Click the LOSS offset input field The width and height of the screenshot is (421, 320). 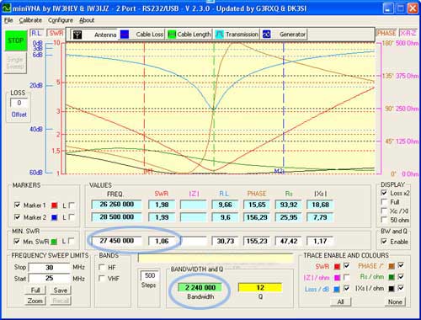19,103
